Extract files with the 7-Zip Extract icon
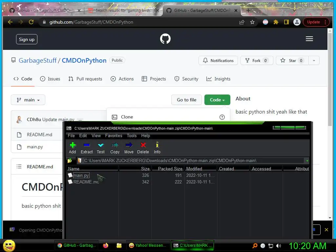The height and width of the screenshot is (252, 336). pyautogui.click(x=87, y=148)
